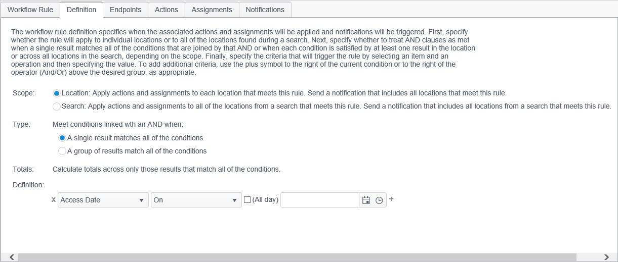The width and height of the screenshot is (618, 262).
Task: Choose 'A group of results match' option
Action: [62, 151]
